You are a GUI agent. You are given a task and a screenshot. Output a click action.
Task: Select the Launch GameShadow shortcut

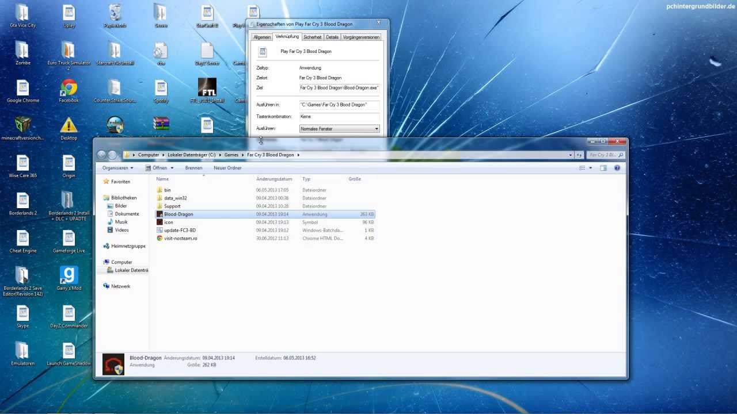tap(69, 354)
